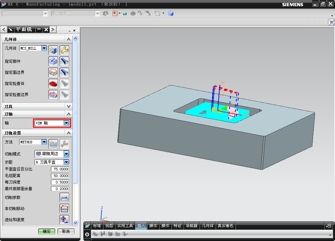Open the 整个装配 dropdown in top toolbar

[x=97, y=14]
